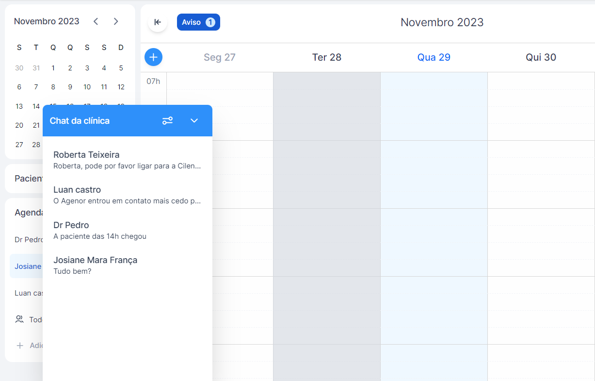595x381 pixels.
Task: Collapse sidebar with the arrow-to-left icon
Action: (x=158, y=22)
